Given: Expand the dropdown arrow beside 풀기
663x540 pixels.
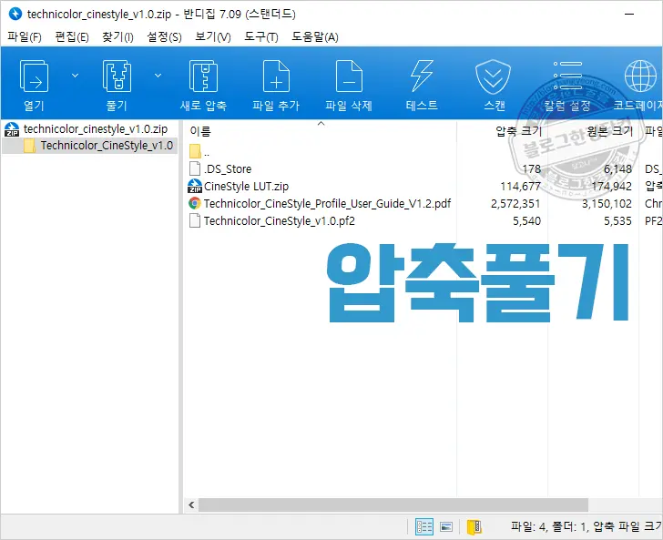Looking at the screenshot, I should (158, 76).
